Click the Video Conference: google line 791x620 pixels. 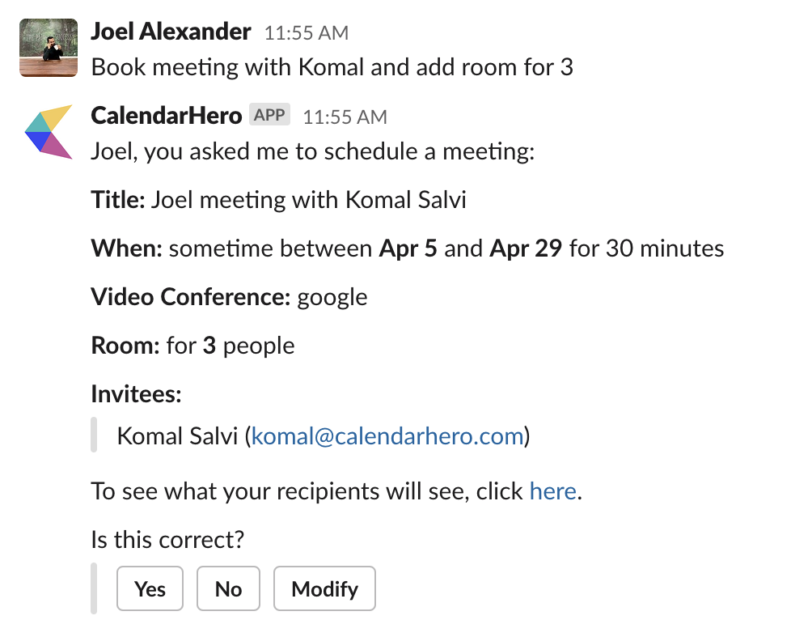pos(229,298)
